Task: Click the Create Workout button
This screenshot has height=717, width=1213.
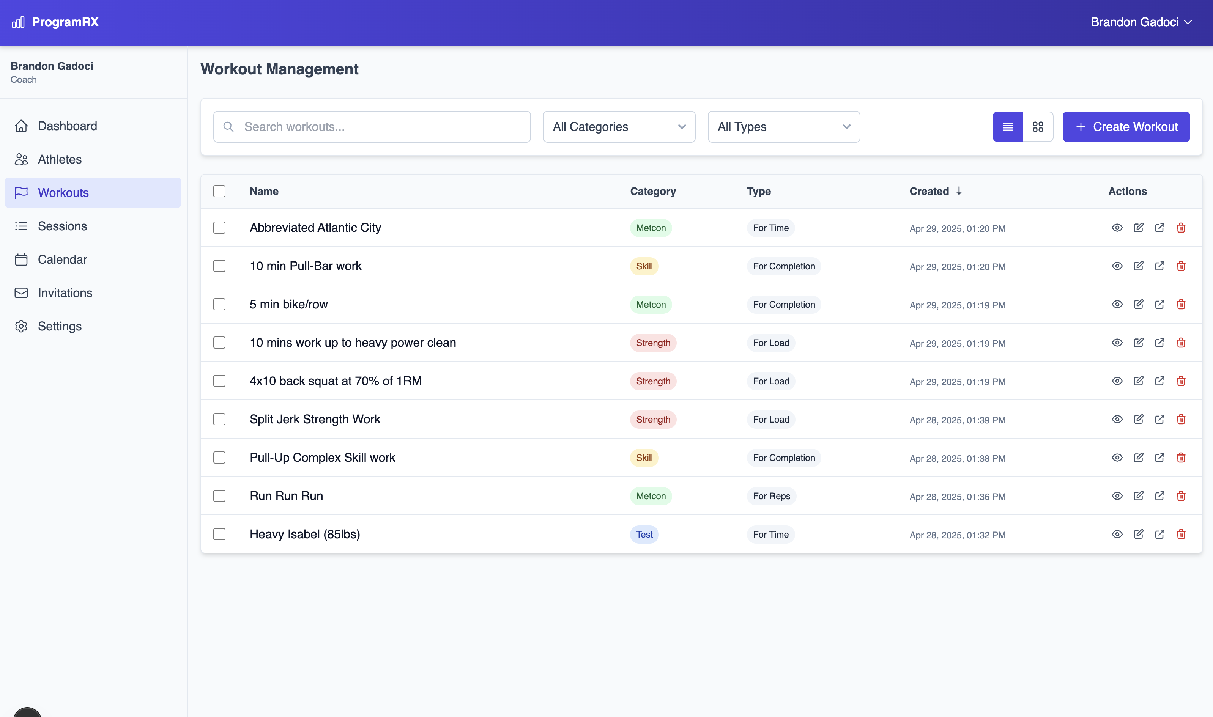Action: (x=1126, y=127)
